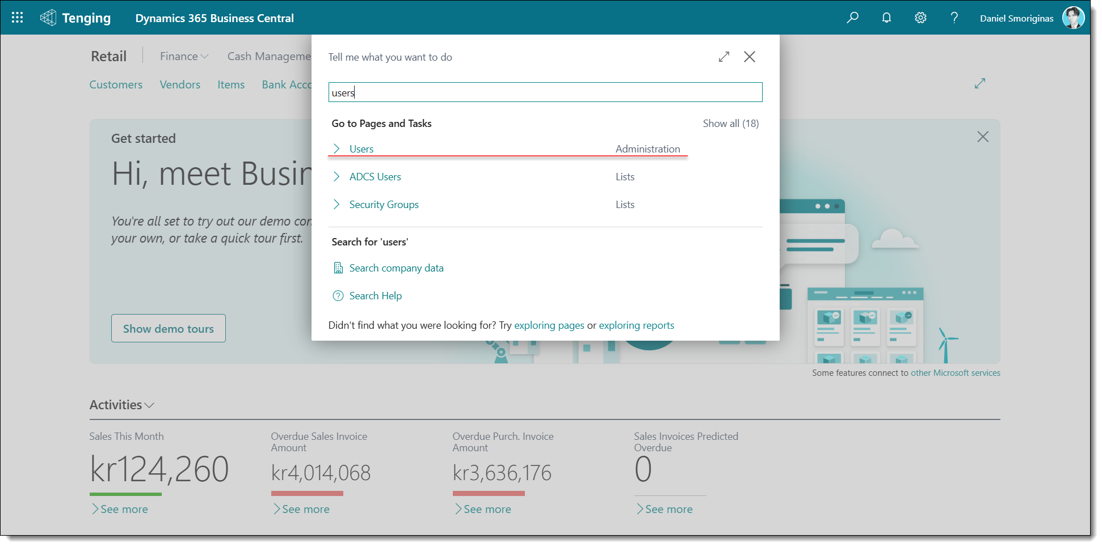The image size is (1102, 547).
Task: Click the Retail role center title
Action: [109, 56]
